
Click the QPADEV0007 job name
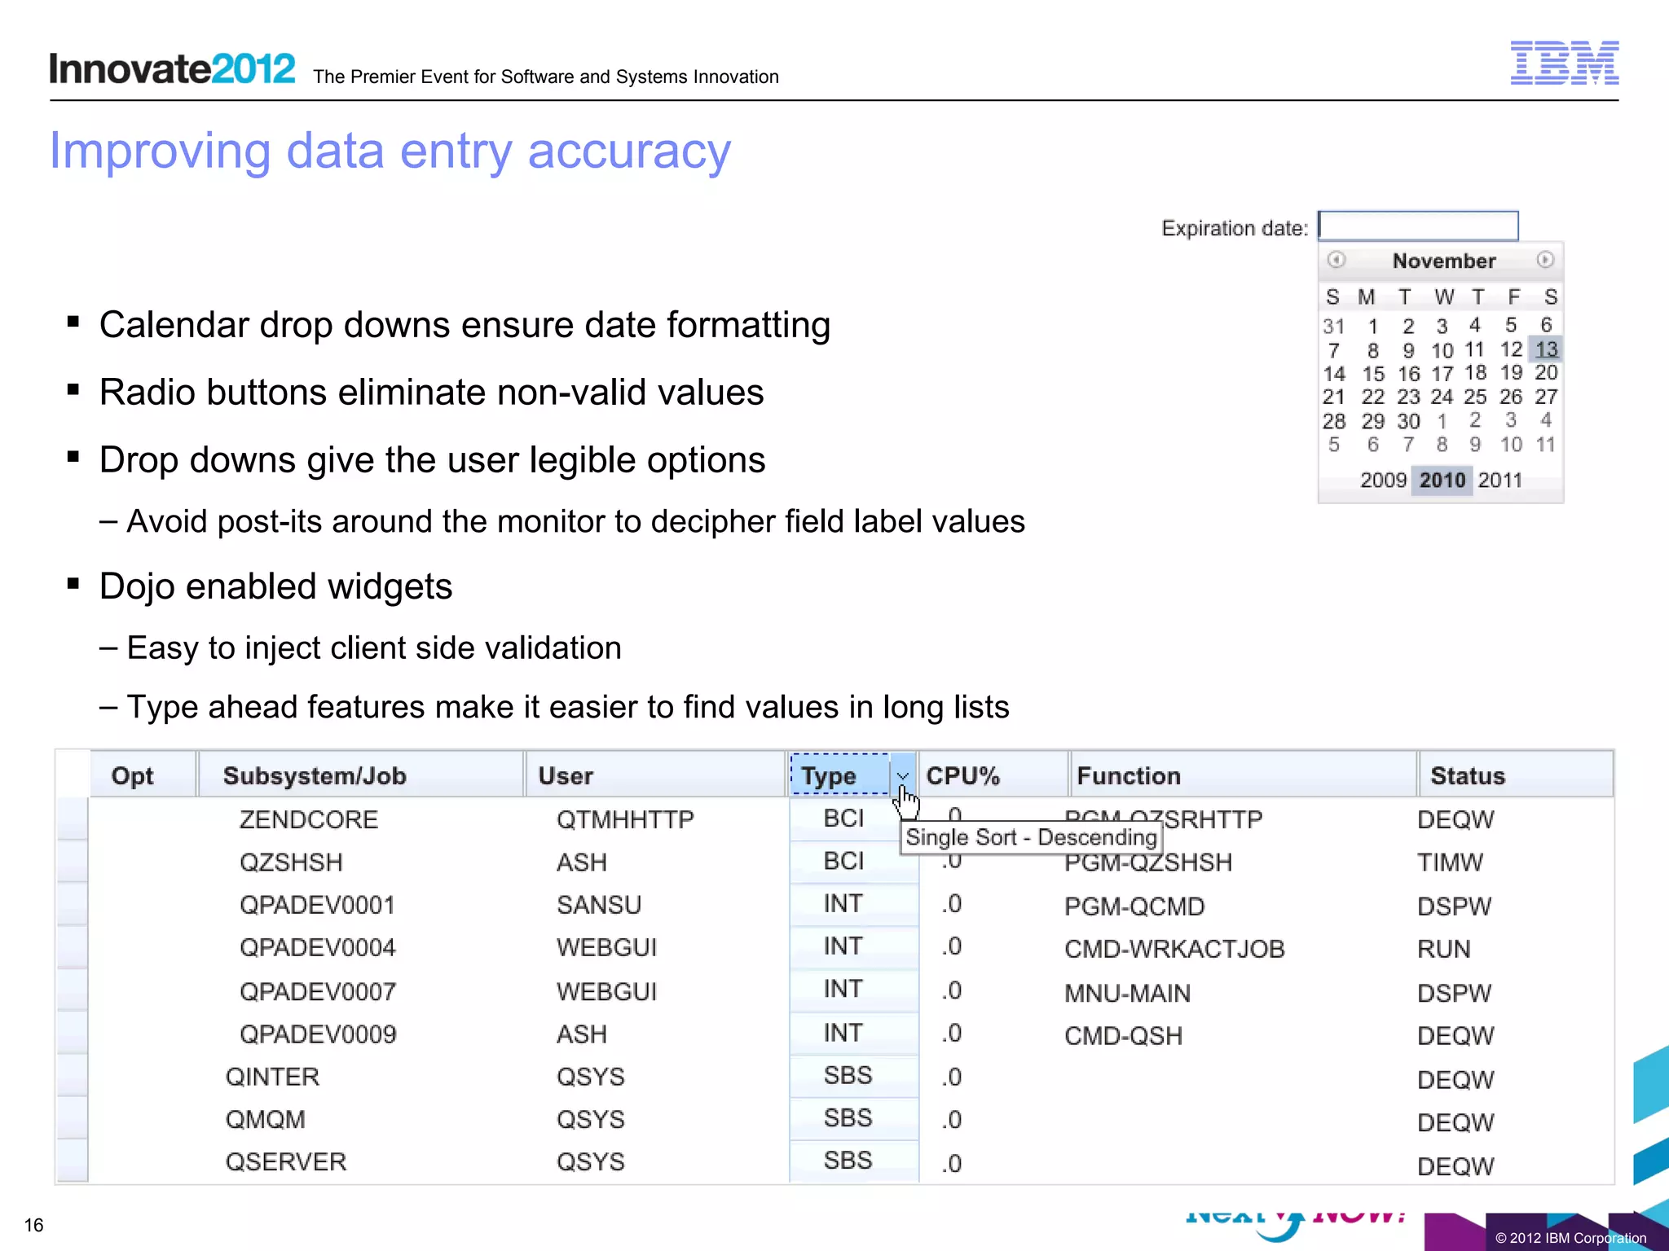[318, 991]
